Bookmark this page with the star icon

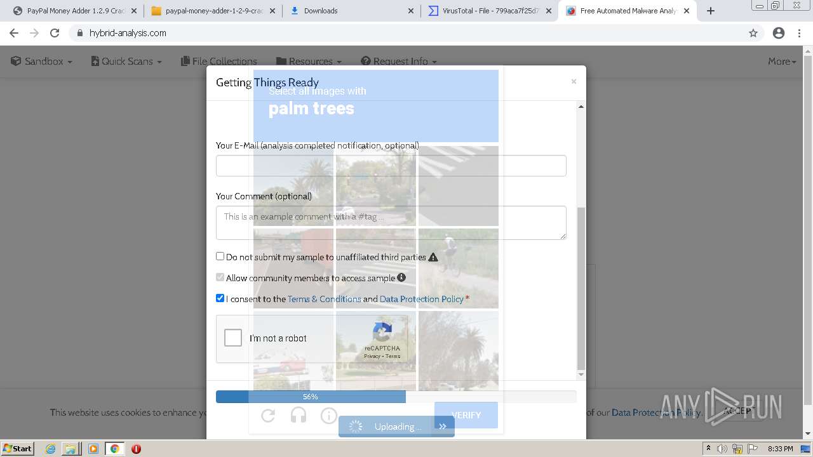pyautogui.click(x=753, y=33)
